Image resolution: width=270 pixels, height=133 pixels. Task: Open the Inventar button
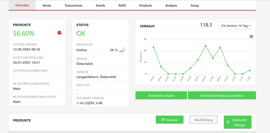169,119
